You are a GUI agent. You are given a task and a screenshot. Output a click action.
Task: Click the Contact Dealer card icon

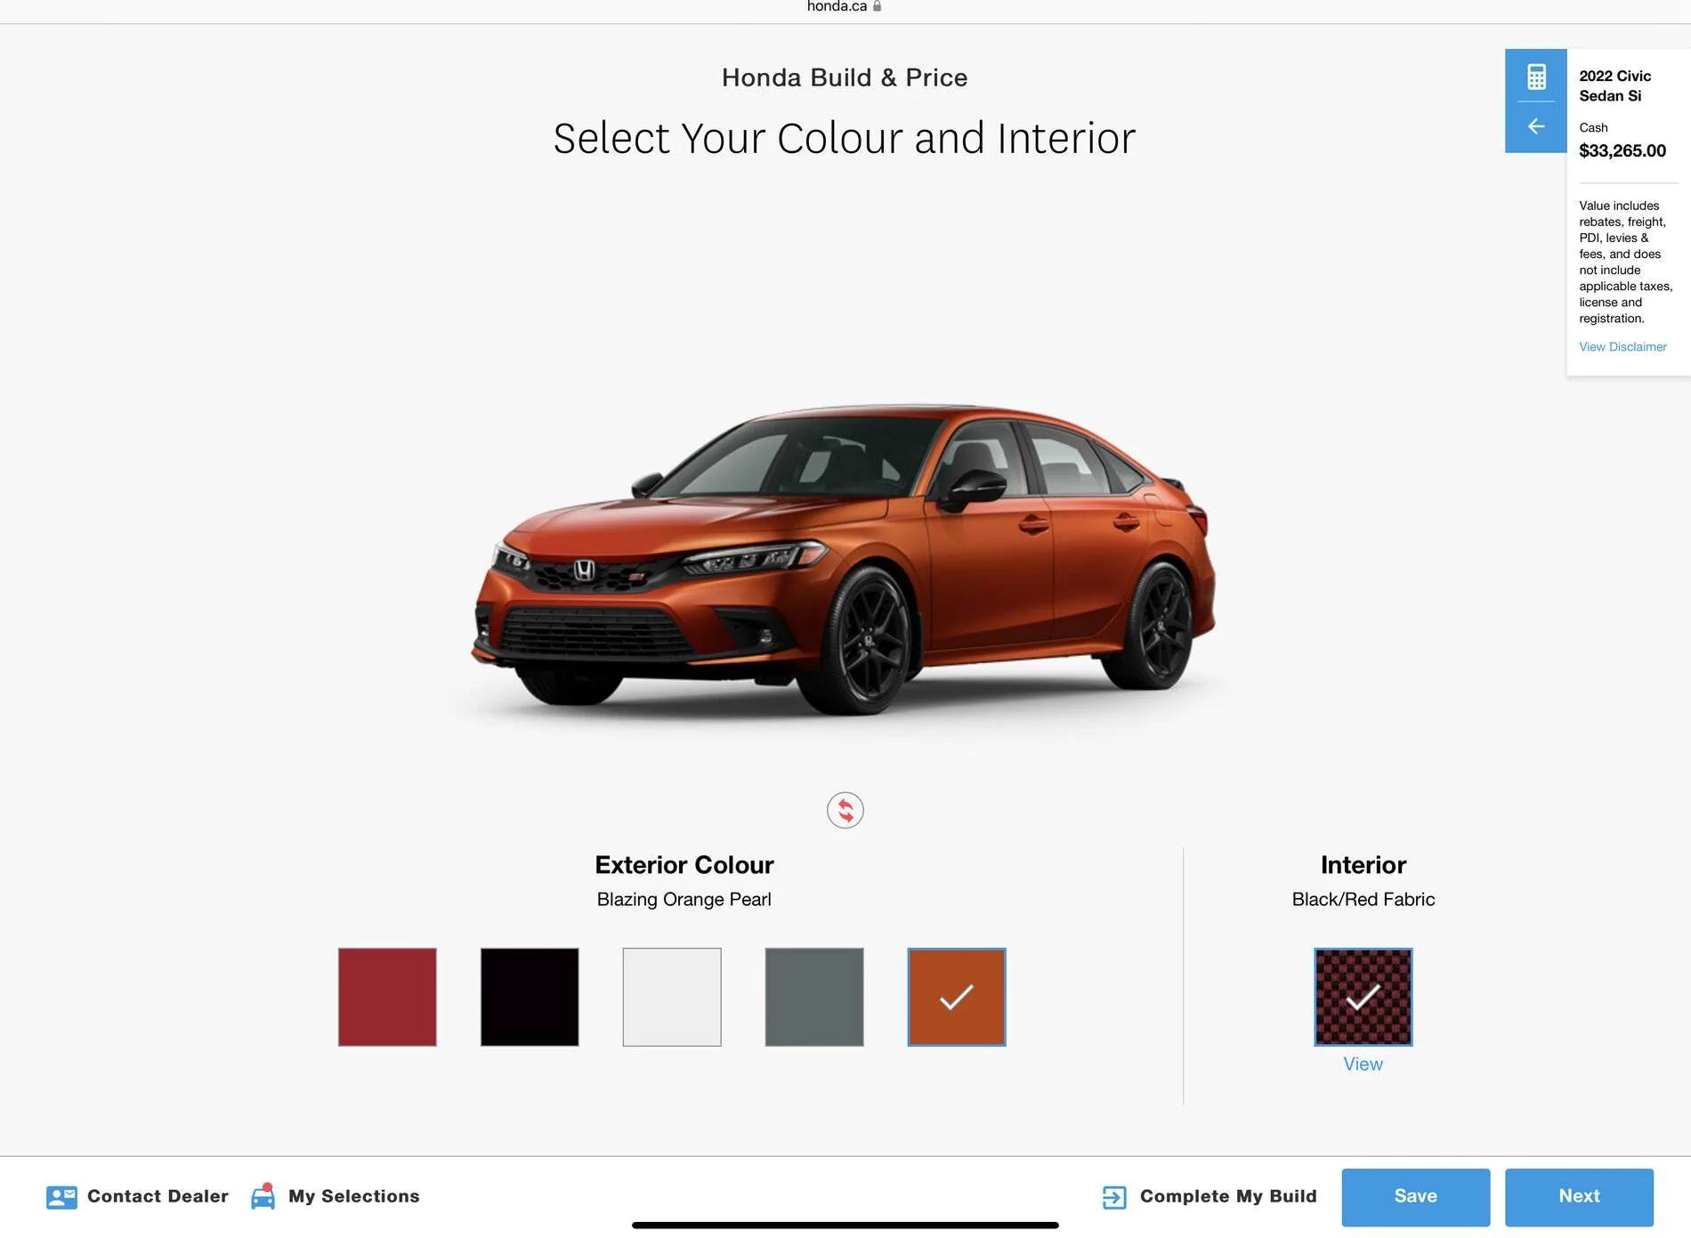coord(61,1197)
